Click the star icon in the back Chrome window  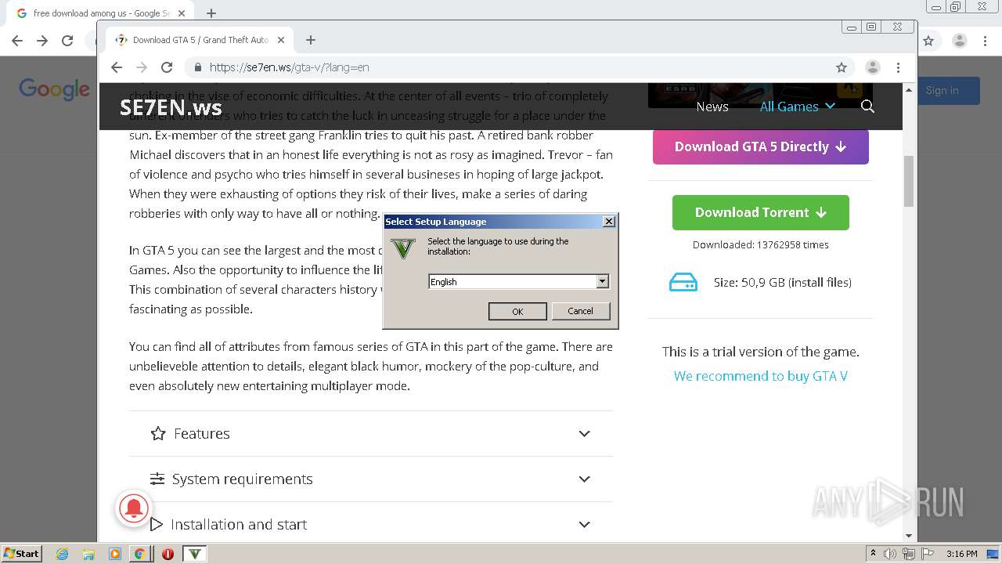[x=928, y=41]
